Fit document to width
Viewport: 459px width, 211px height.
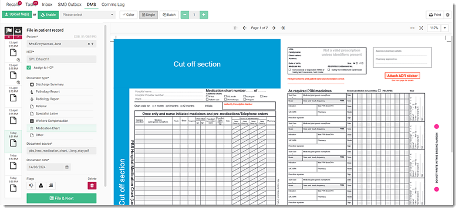413,28
